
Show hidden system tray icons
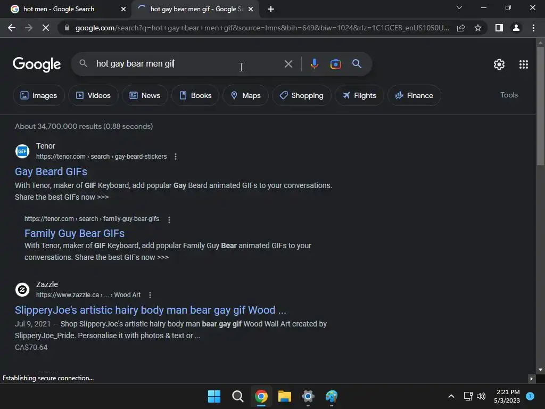click(451, 396)
